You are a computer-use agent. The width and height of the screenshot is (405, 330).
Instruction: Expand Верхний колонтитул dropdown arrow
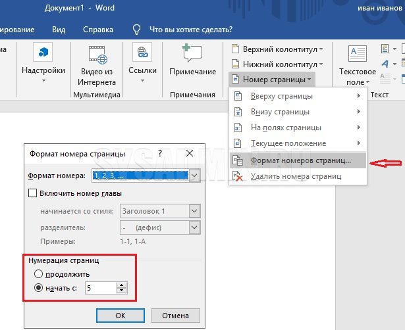point(321,49)
